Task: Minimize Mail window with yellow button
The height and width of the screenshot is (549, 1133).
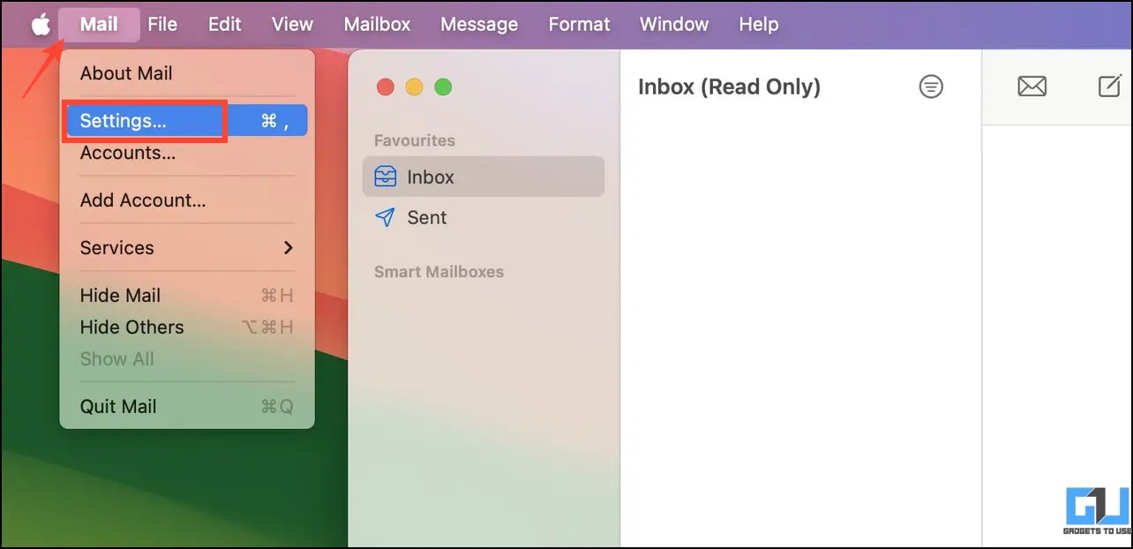Action: pyautogui.click(x=415, y=86)
